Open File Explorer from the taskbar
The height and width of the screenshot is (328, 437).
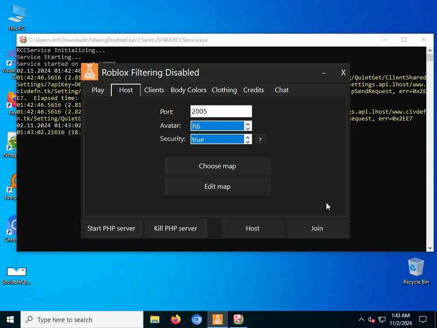pos(154,319)
